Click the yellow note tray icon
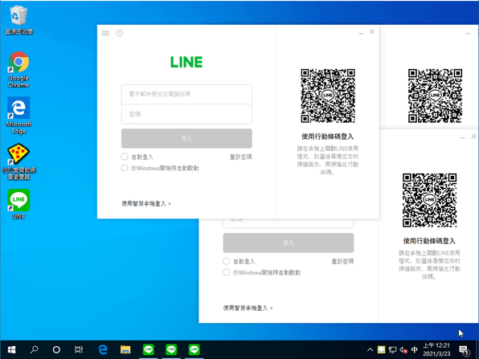The height and width of the screenshot is (359, 479). coord(381,350)
